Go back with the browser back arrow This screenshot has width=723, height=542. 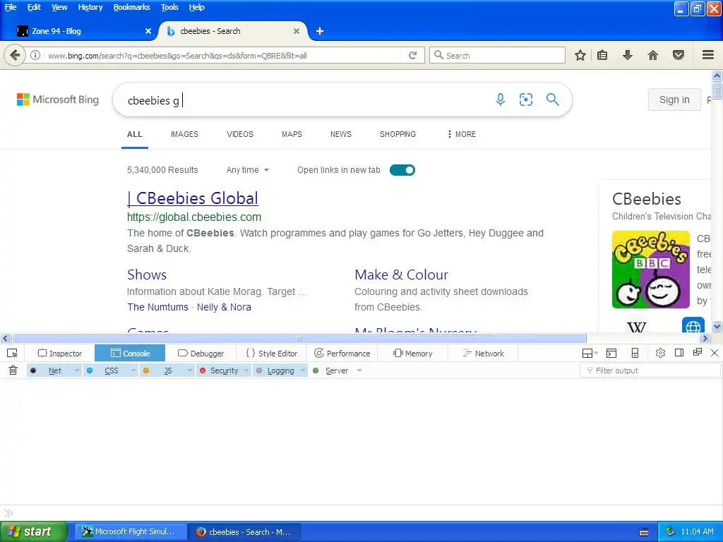[x=15, y=55]
